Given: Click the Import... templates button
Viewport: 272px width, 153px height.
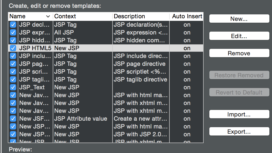Looking at the screenshot, I should tap(239, 114).
